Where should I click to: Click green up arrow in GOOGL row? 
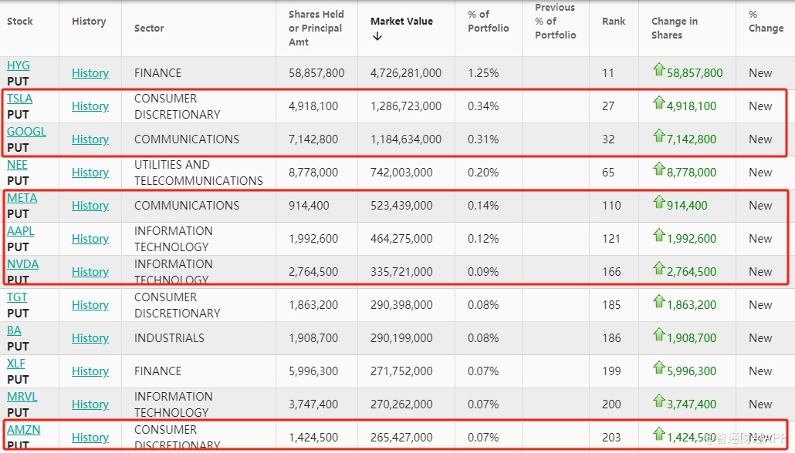(658, 136)
